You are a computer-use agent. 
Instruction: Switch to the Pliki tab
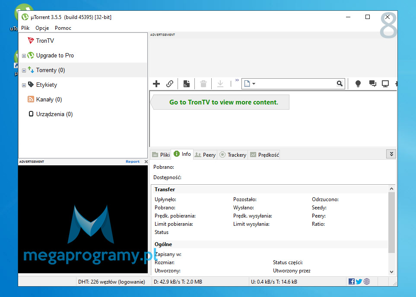tap(161, 155)
